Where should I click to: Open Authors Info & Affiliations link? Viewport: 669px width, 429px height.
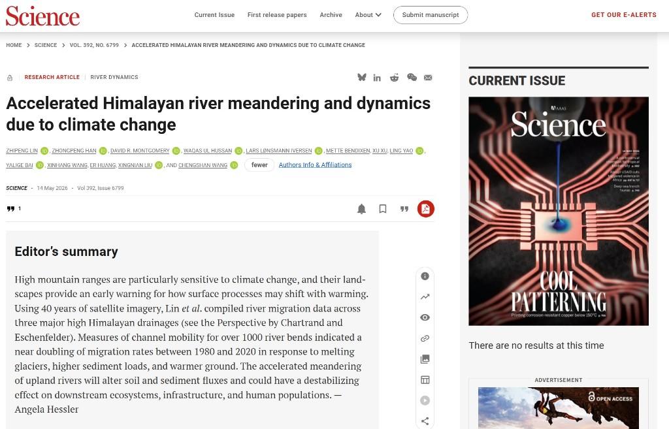coord(316,165)
